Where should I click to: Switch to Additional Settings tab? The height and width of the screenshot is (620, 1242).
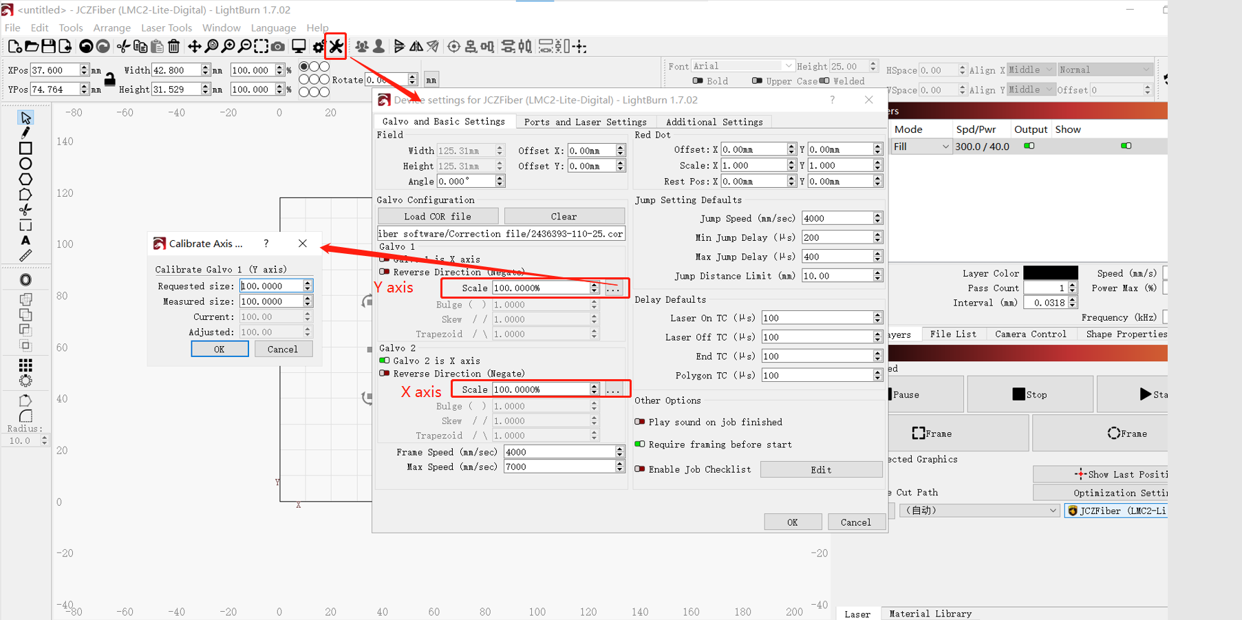click(714, 122)
